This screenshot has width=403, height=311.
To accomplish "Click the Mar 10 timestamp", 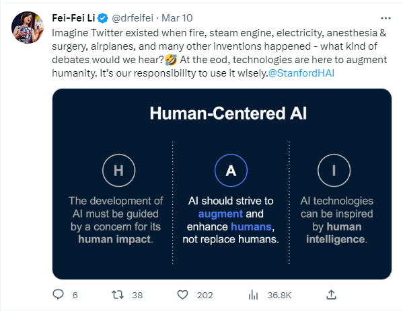I will 177,18.
